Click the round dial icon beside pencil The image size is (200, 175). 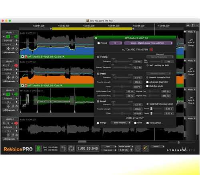[138, 148]
